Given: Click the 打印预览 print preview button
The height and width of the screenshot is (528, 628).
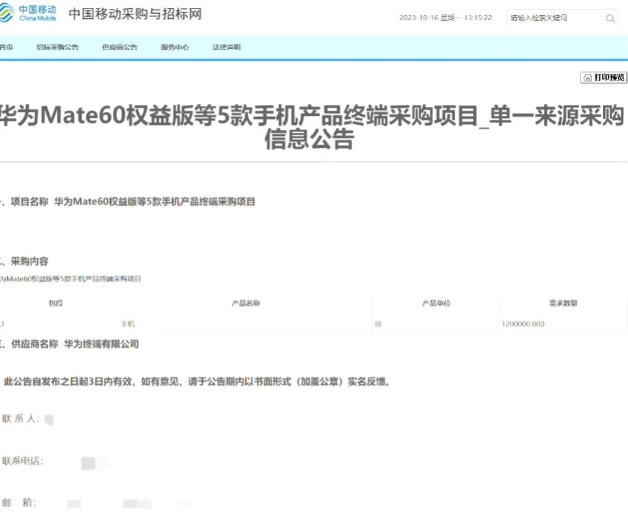Looking at the screenshot, I should coord(604,77).
